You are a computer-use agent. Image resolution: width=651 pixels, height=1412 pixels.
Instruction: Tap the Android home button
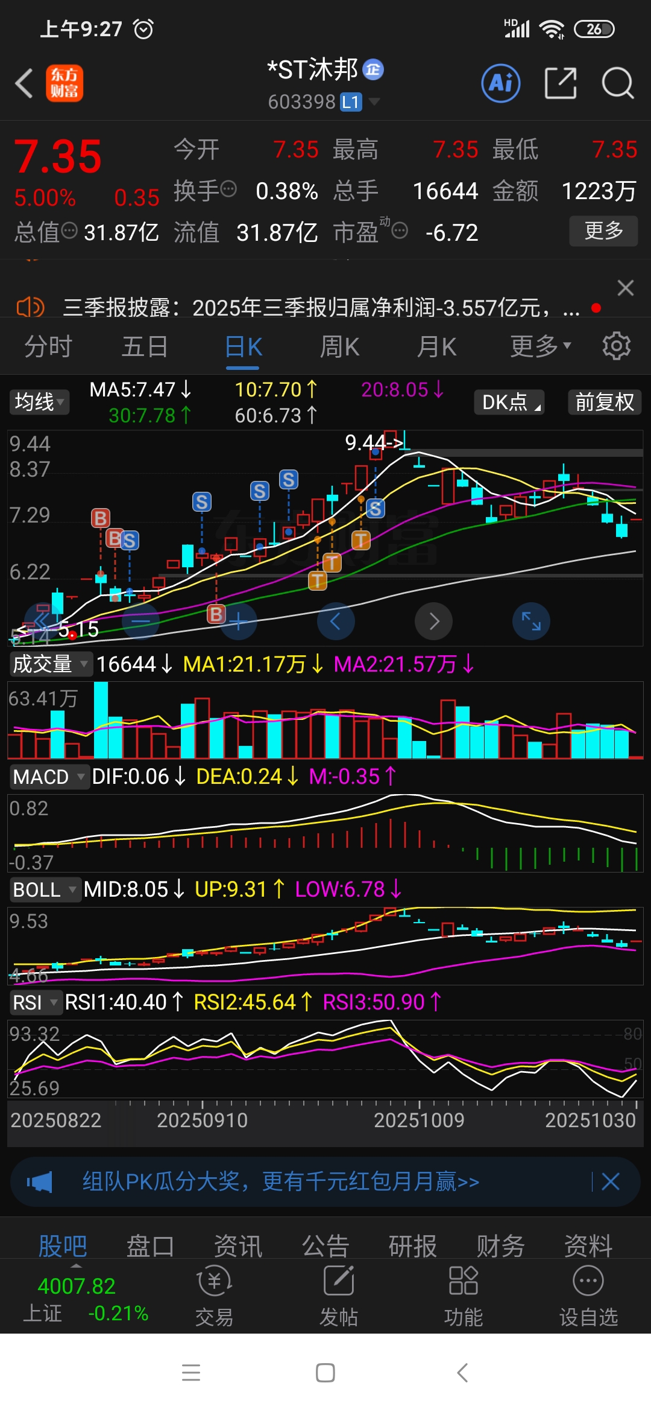click(325, 1373)
